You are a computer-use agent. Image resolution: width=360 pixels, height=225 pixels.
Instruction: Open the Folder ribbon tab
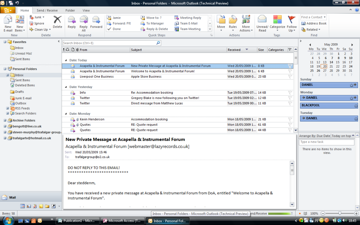(70, 10)
